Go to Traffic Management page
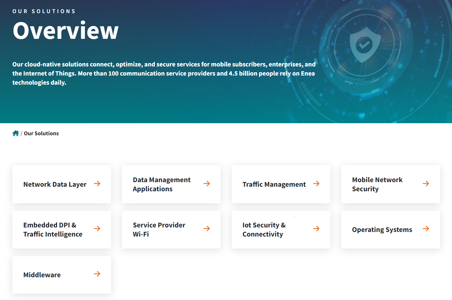This screenshot has width=452, height=300. (x=274, y=185)
